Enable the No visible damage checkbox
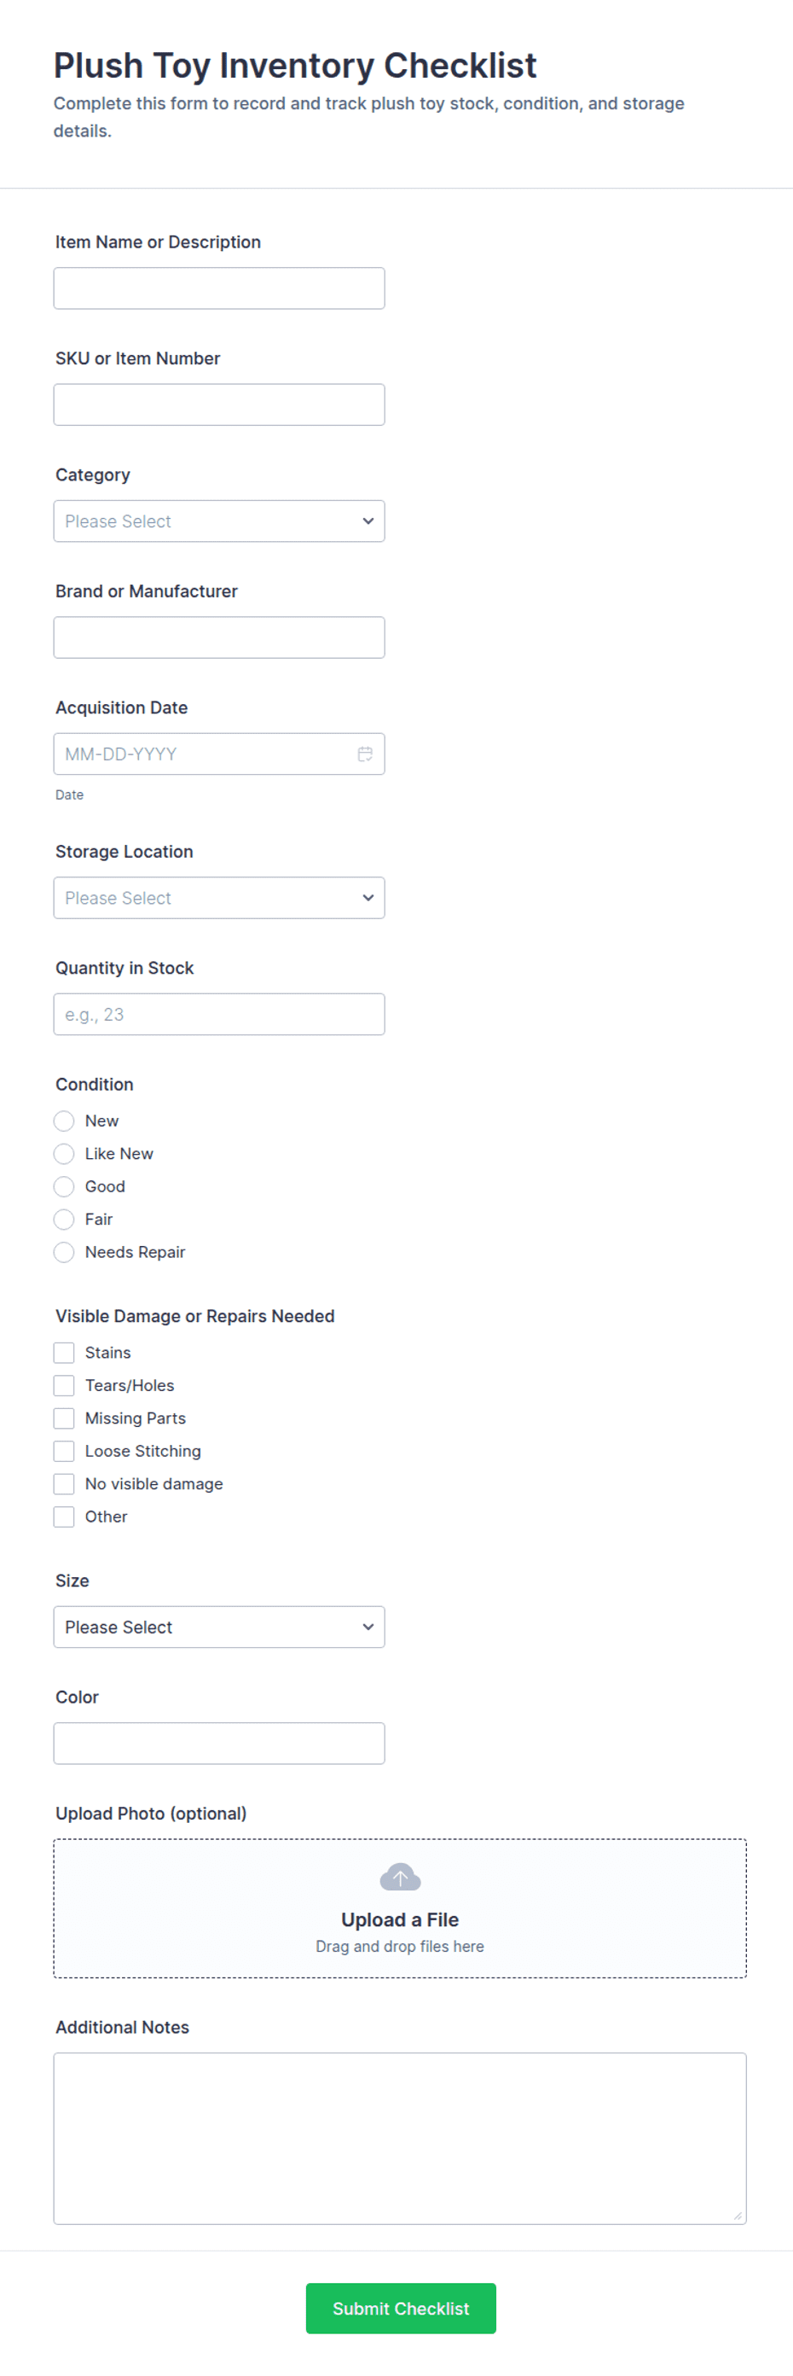Viewport: 793px width, 2376px height. tap(64, 1483)
